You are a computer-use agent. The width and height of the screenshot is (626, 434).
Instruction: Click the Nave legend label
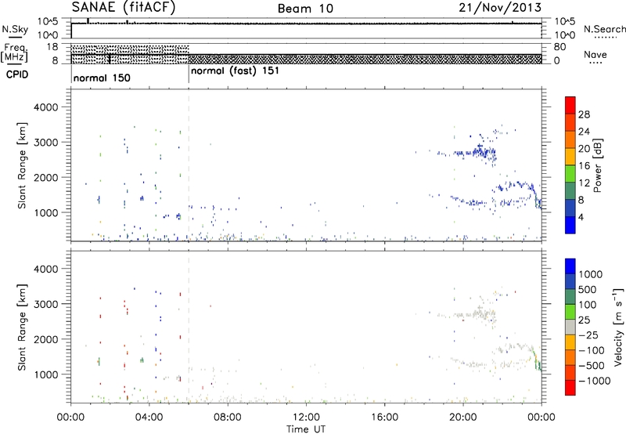(595, 54)
